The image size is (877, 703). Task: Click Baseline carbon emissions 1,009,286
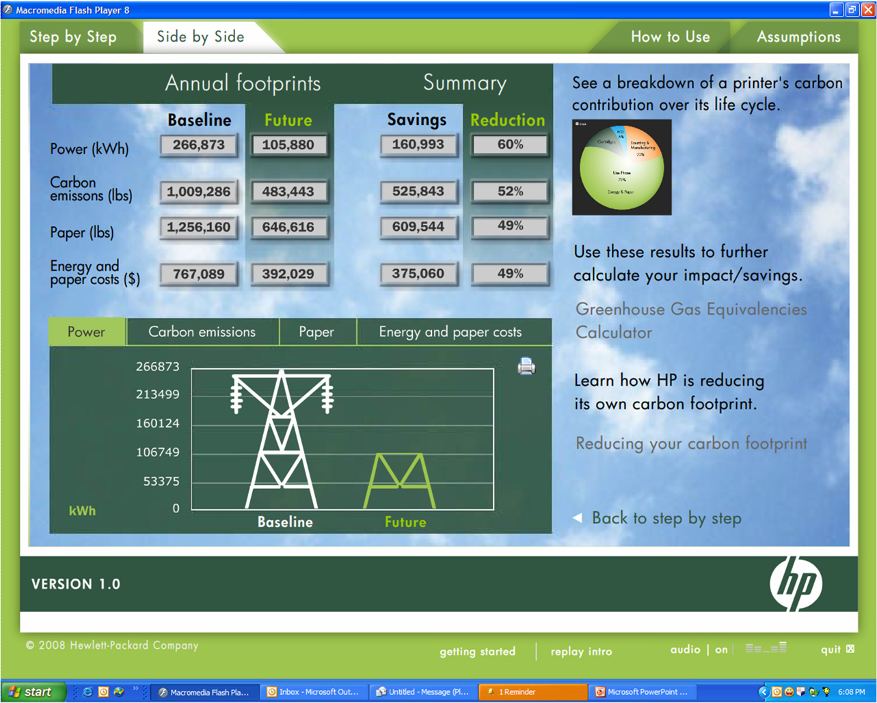click(199, 192)
